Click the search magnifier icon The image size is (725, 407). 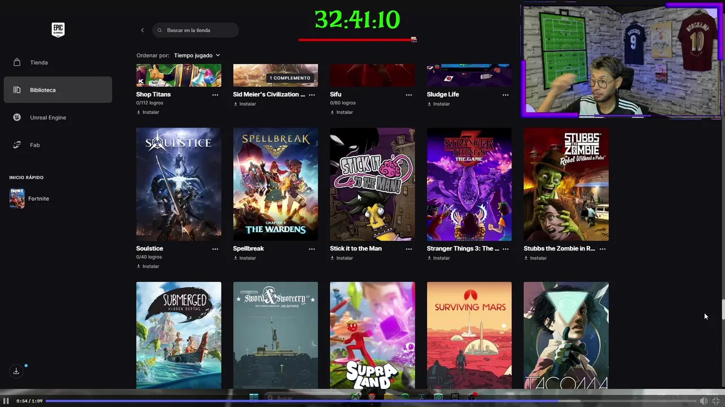[160, 30]
